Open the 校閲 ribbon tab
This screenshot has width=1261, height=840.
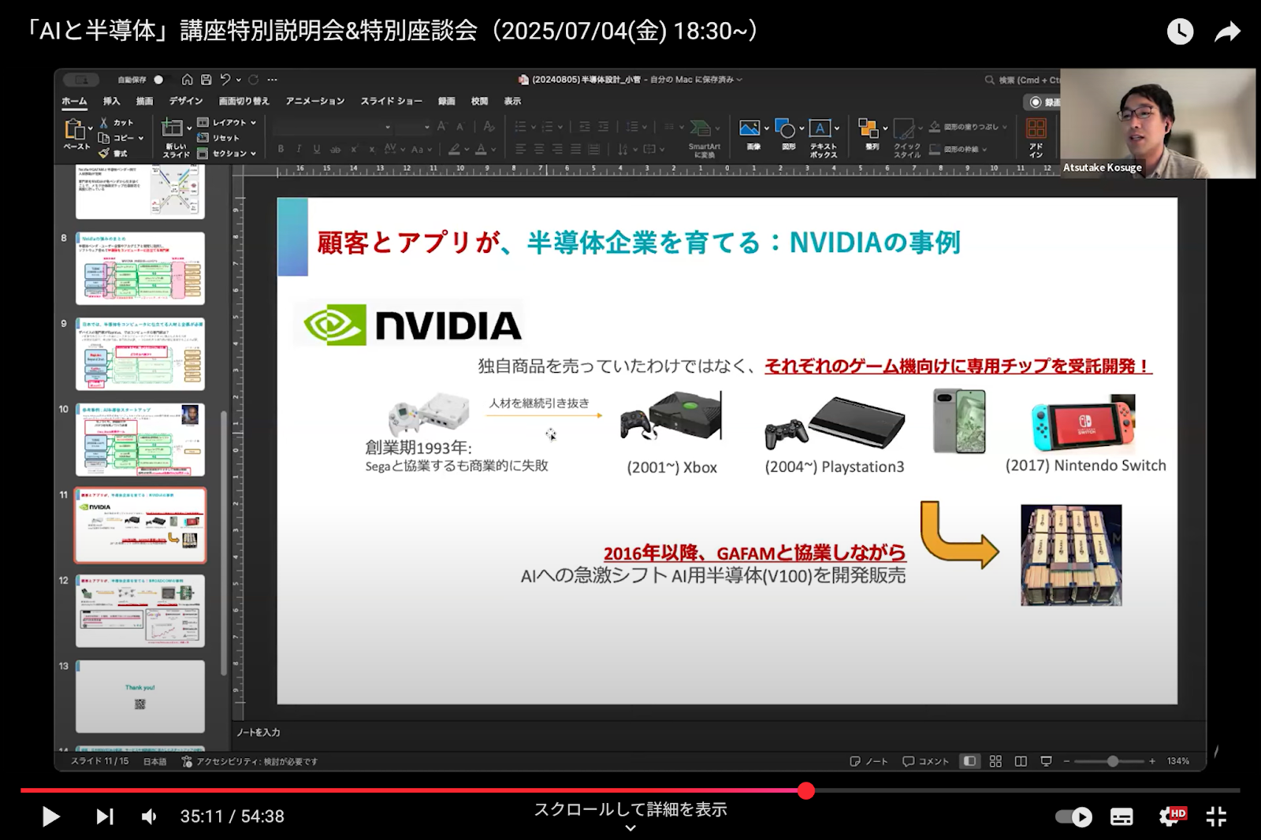479,101
